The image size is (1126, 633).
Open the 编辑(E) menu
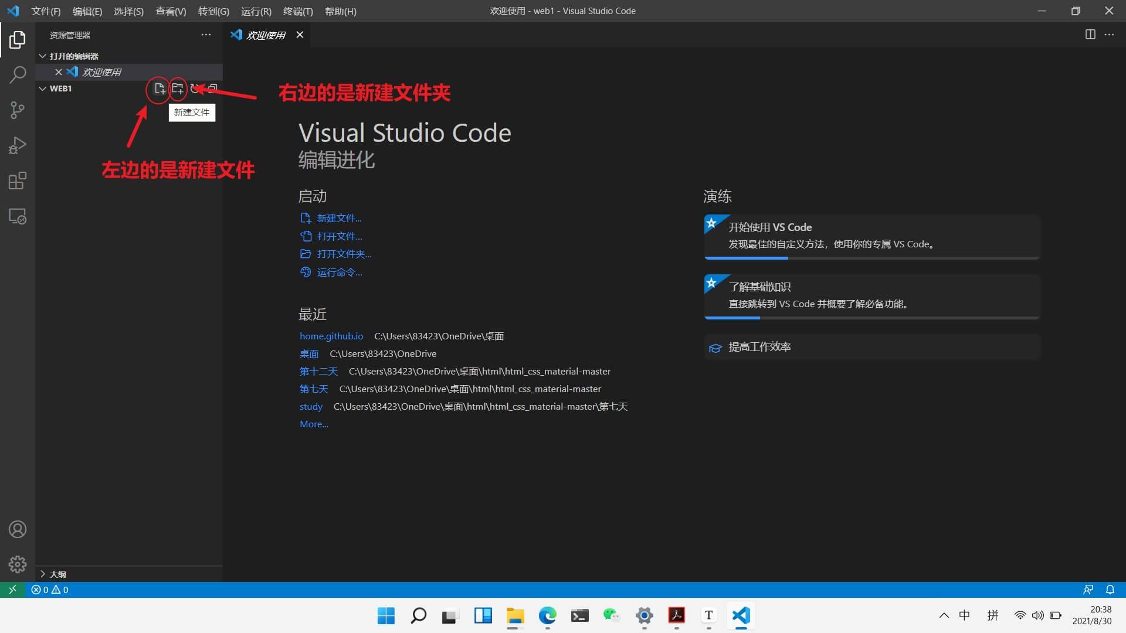pos(87,11)
